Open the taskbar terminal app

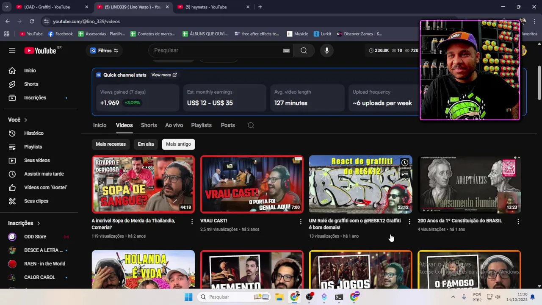(x=339, y=297)
